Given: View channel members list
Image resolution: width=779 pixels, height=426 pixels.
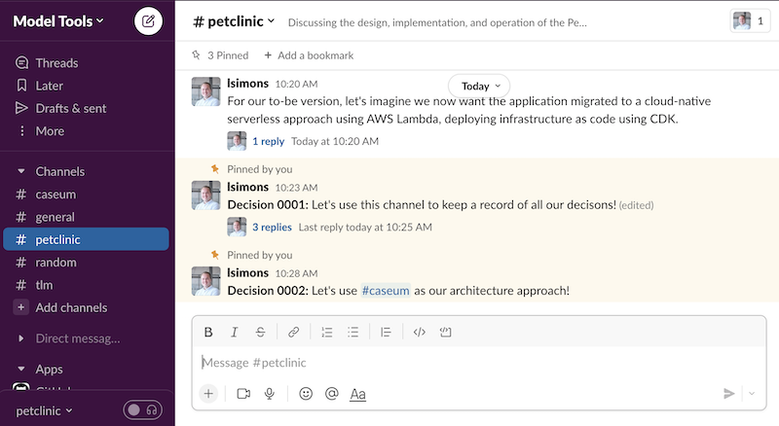Looking at the screenshot, I should [x=750, y=20].
